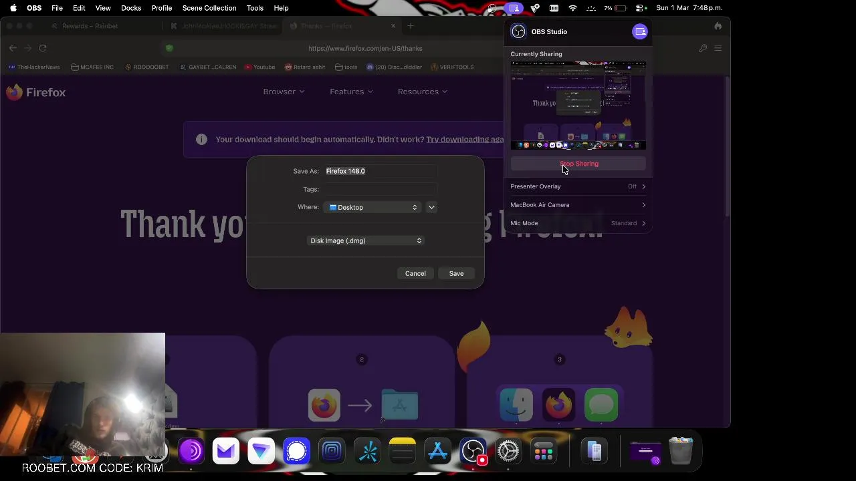Viewport: 856px width, 481px height.
Task: Open MCAFEE INC bookmark folder
Action: click(92, 67)
